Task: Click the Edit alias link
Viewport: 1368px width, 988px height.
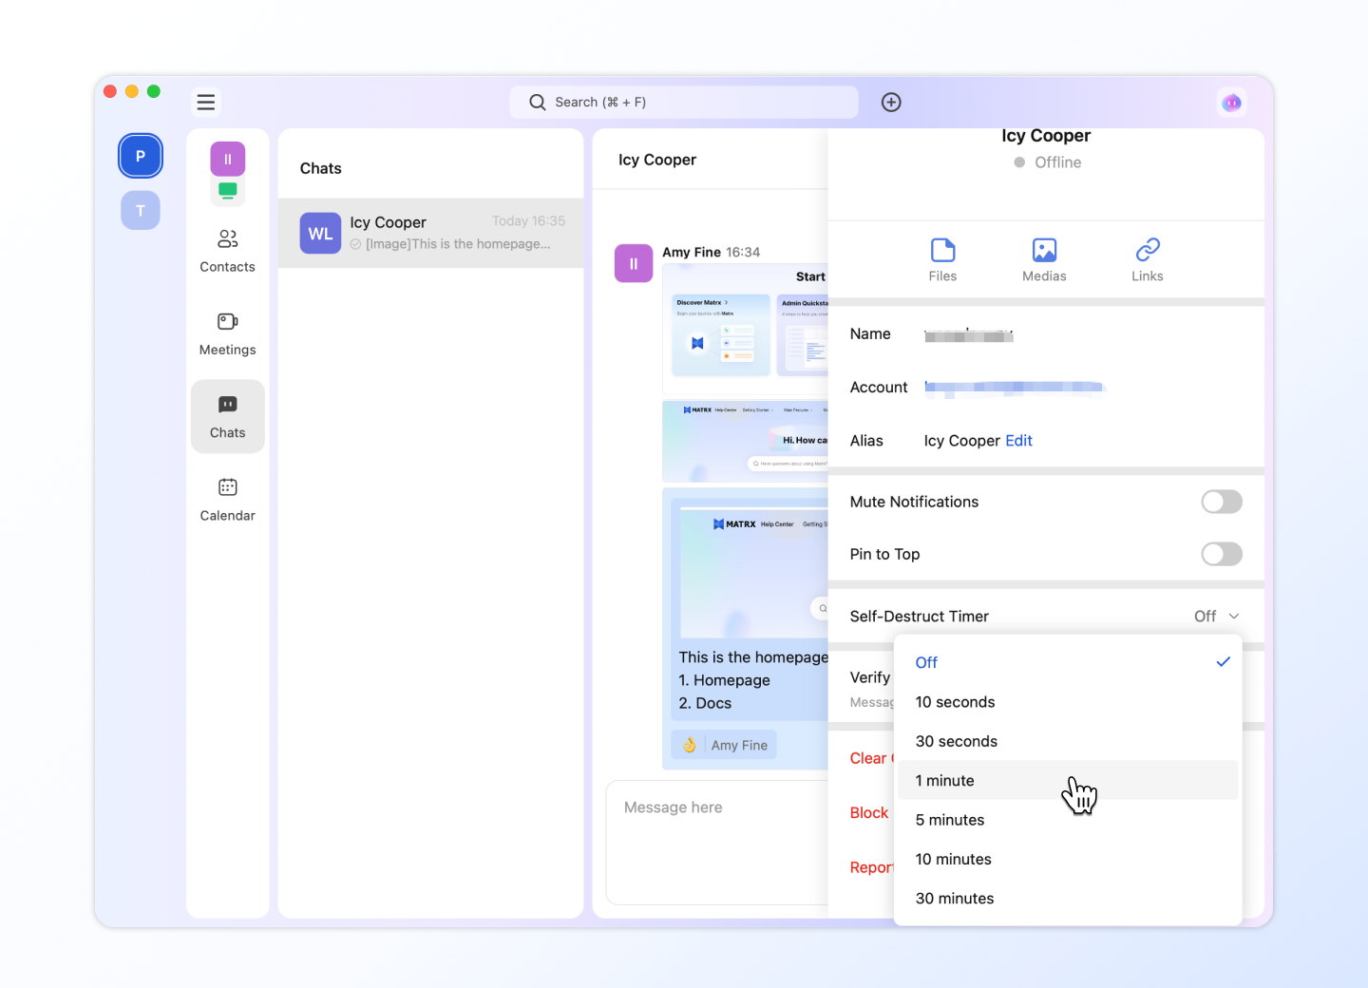Action: [x=1018, y=441]
